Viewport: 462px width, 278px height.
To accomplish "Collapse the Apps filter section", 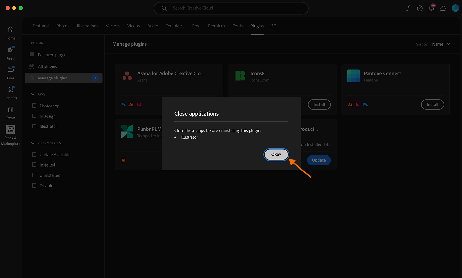I will click(x=33, y=94).
